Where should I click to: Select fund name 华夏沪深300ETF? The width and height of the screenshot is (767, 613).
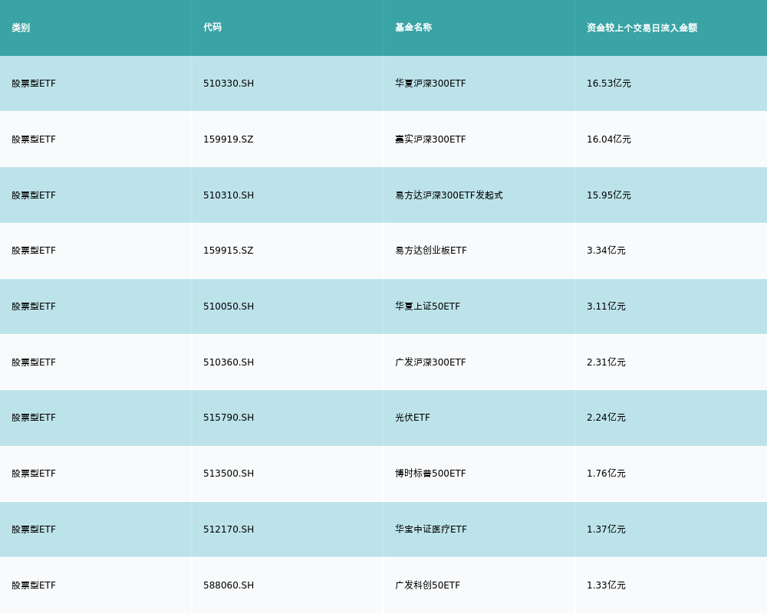click(x=430, y=84)
